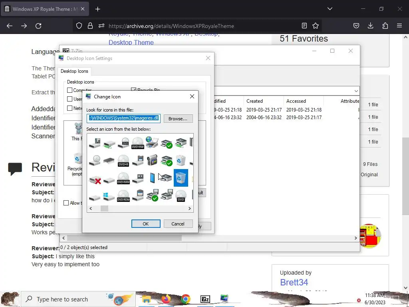The width and height of the screenshot is (409, 307).
Task: Select the Windows logo drive icon
Action: [109, 196]
